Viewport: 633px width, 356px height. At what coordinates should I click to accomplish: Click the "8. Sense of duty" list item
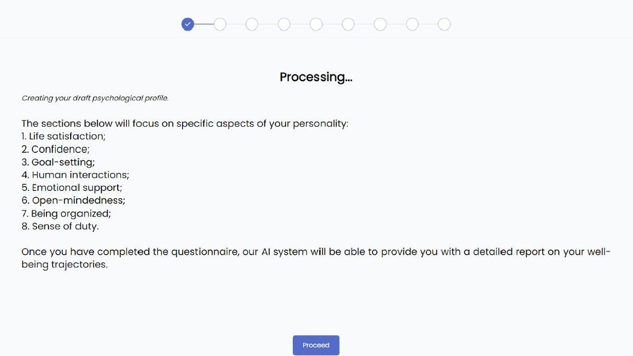click(x=60, y=226)
